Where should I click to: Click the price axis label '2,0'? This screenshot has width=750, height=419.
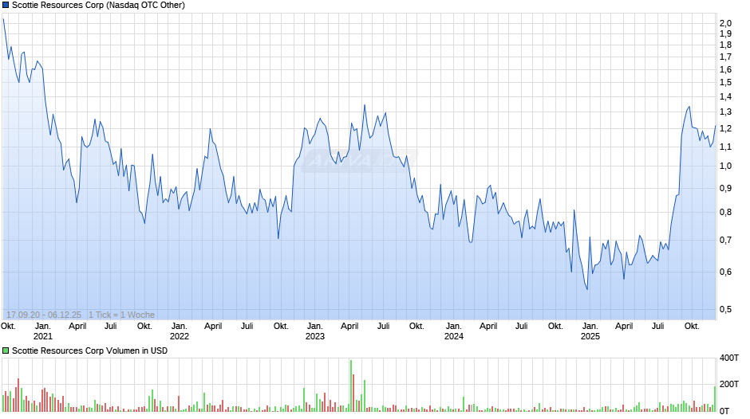[725, 23]
